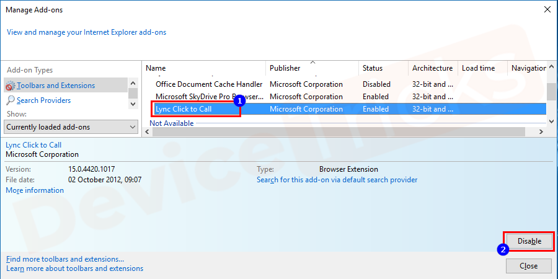Click the Search Providers magnifier icon
Viewport: 558px width, 279px height.
11,100
